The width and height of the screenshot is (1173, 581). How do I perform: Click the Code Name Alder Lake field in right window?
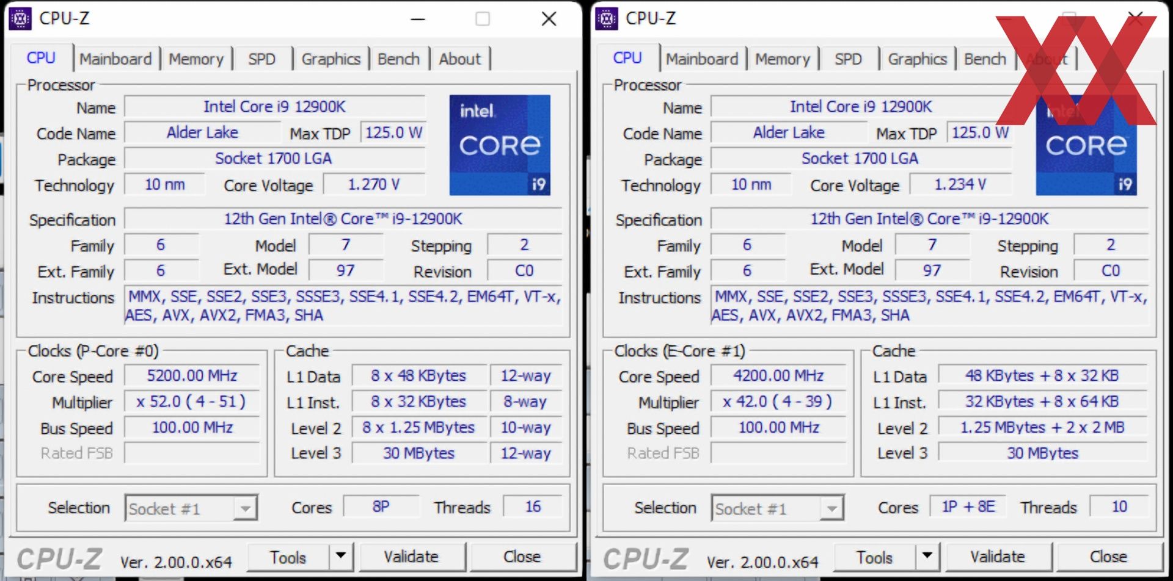[789, 132]
